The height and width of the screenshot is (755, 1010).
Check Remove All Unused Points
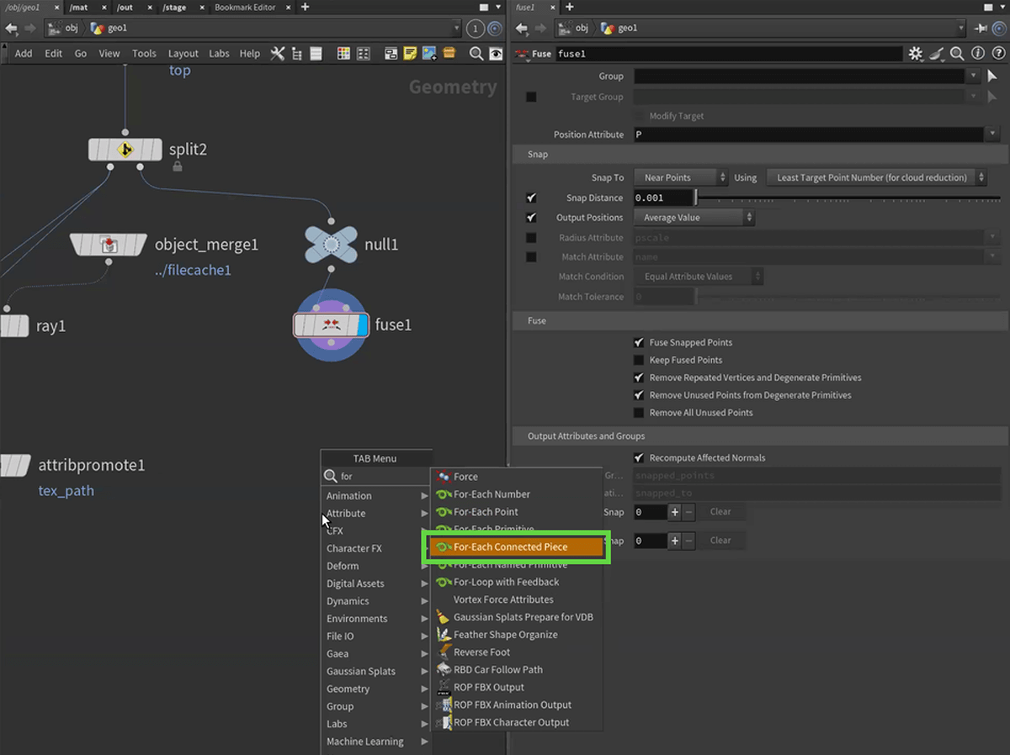[639, 413]
